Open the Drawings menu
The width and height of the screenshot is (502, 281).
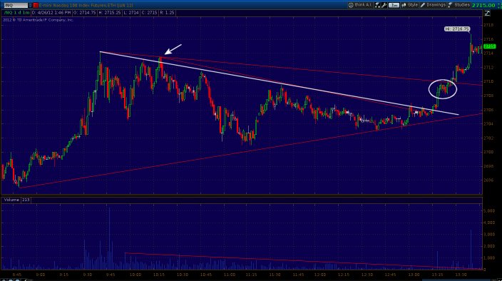433,5
